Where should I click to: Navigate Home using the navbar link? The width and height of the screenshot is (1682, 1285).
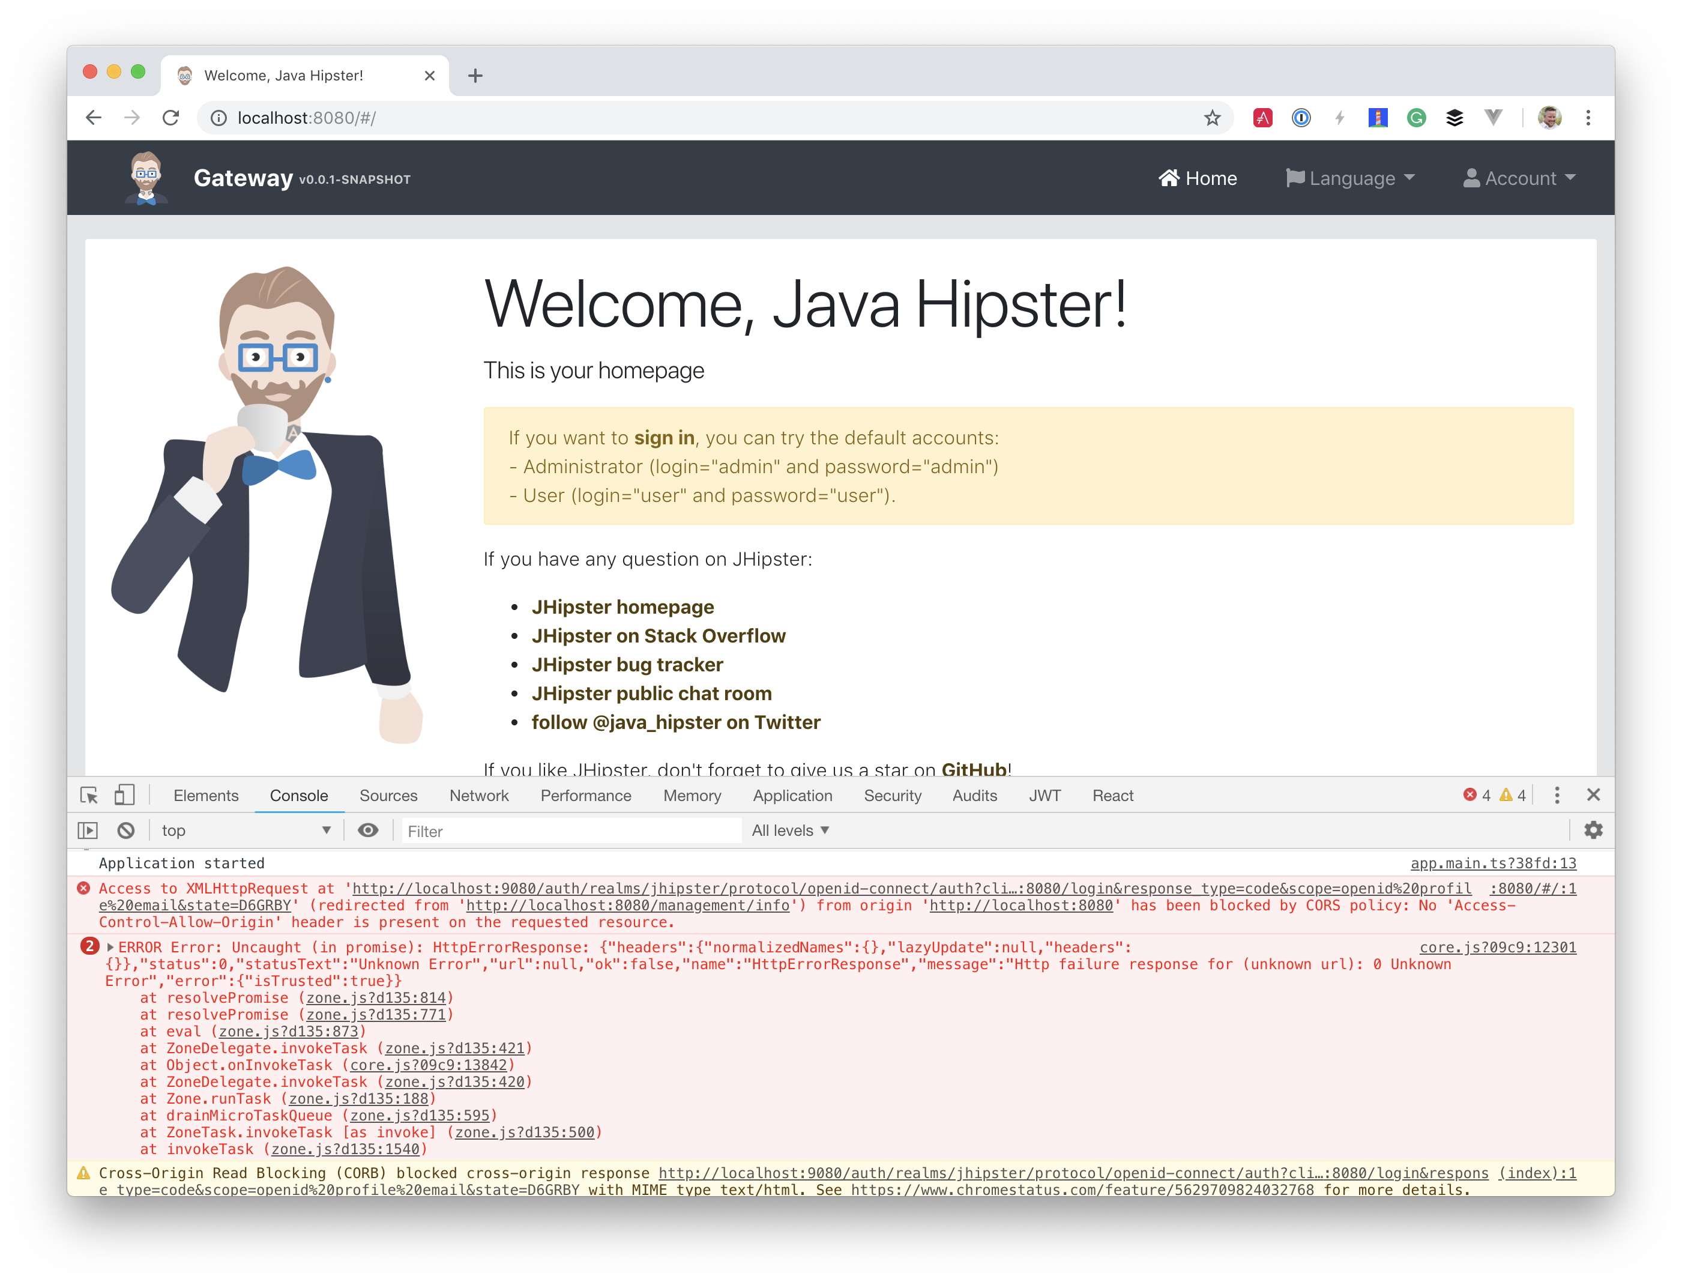point(1198,178)
